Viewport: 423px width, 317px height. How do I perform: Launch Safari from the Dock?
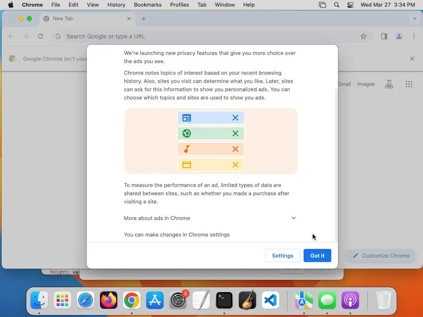coord(86,300)
